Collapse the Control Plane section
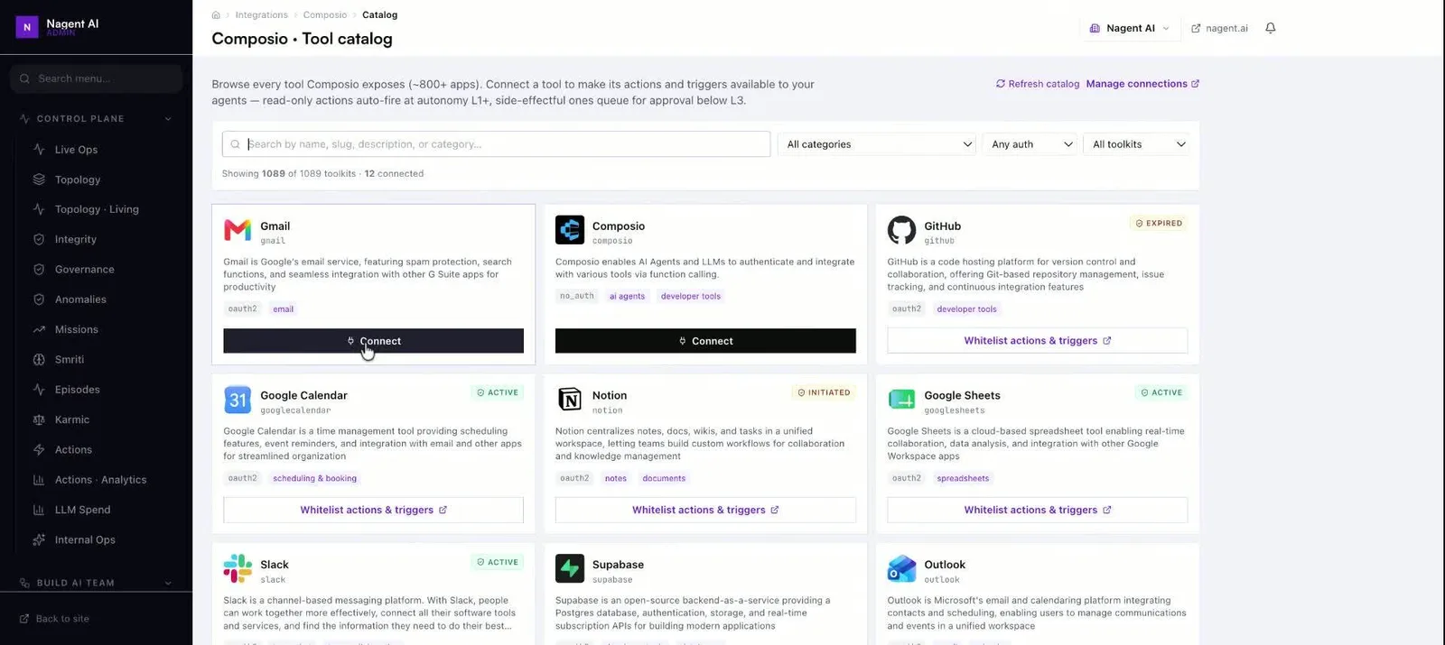 click(x=95, y=118)
